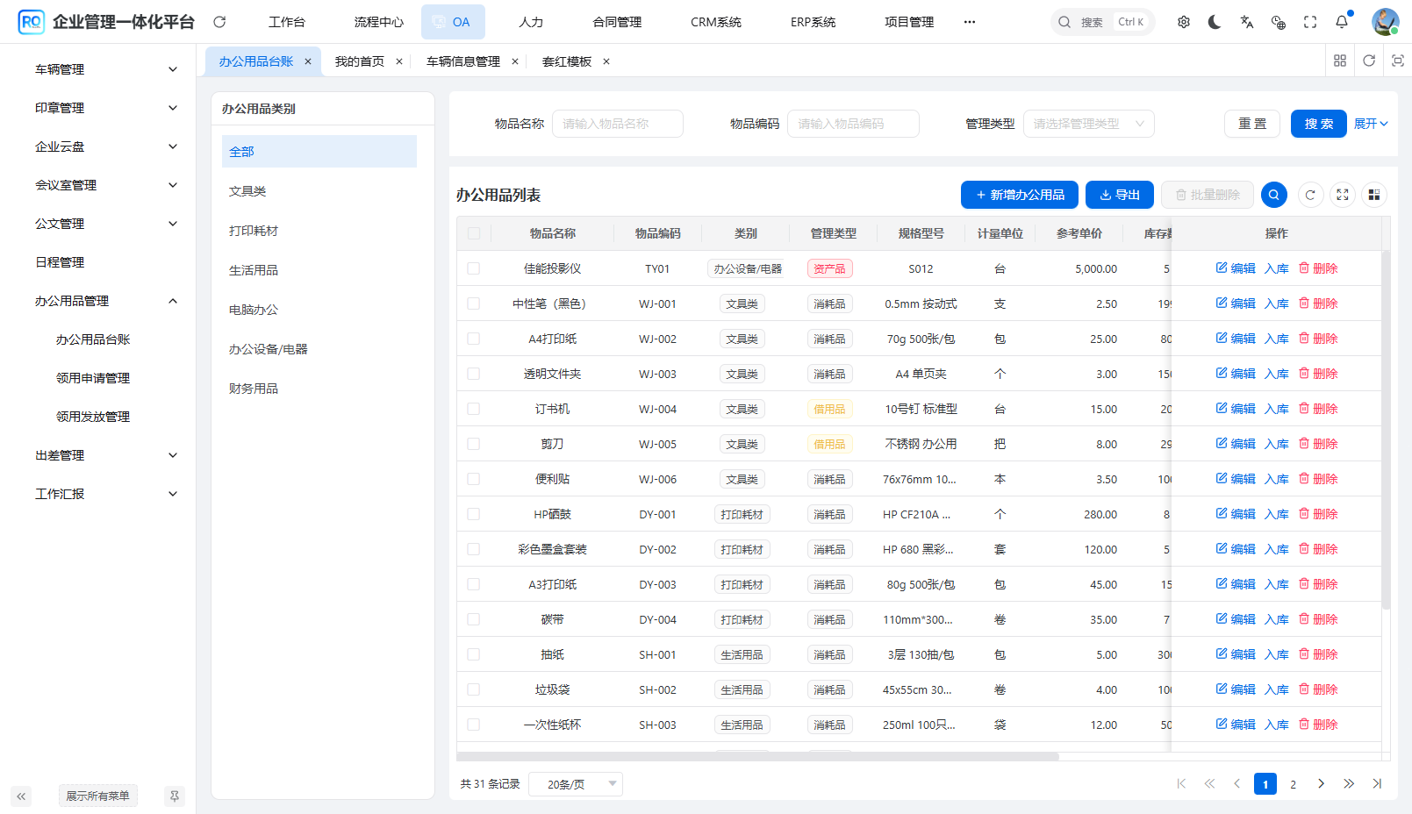Image resolution: width=1412 pixels, height=814 pixels.
Task: Click the language translation icon
Action: tap(1246, 22)
